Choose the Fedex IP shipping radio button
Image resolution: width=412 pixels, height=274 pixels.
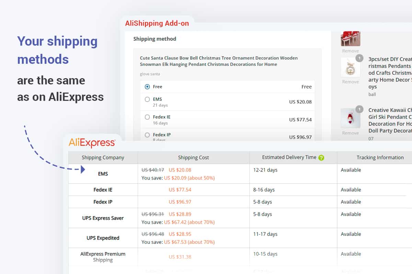[147, 135]
